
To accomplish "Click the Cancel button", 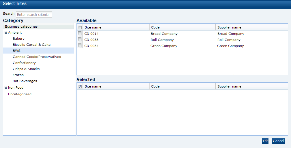I will [278, 141].
